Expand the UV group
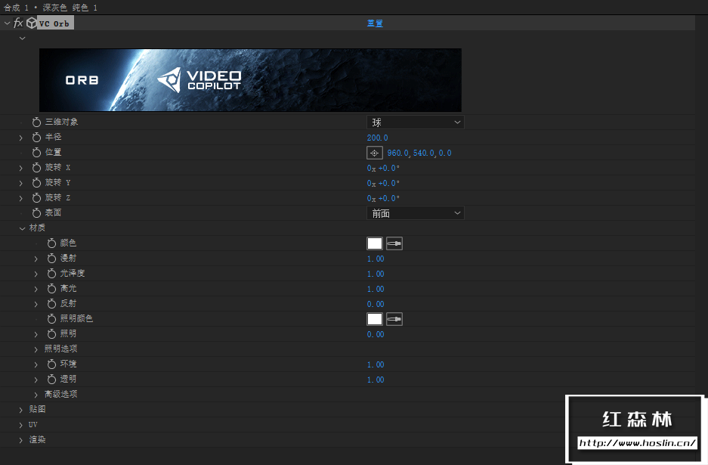This screenshot has width=708, height=465. click(x=20, y=425)
